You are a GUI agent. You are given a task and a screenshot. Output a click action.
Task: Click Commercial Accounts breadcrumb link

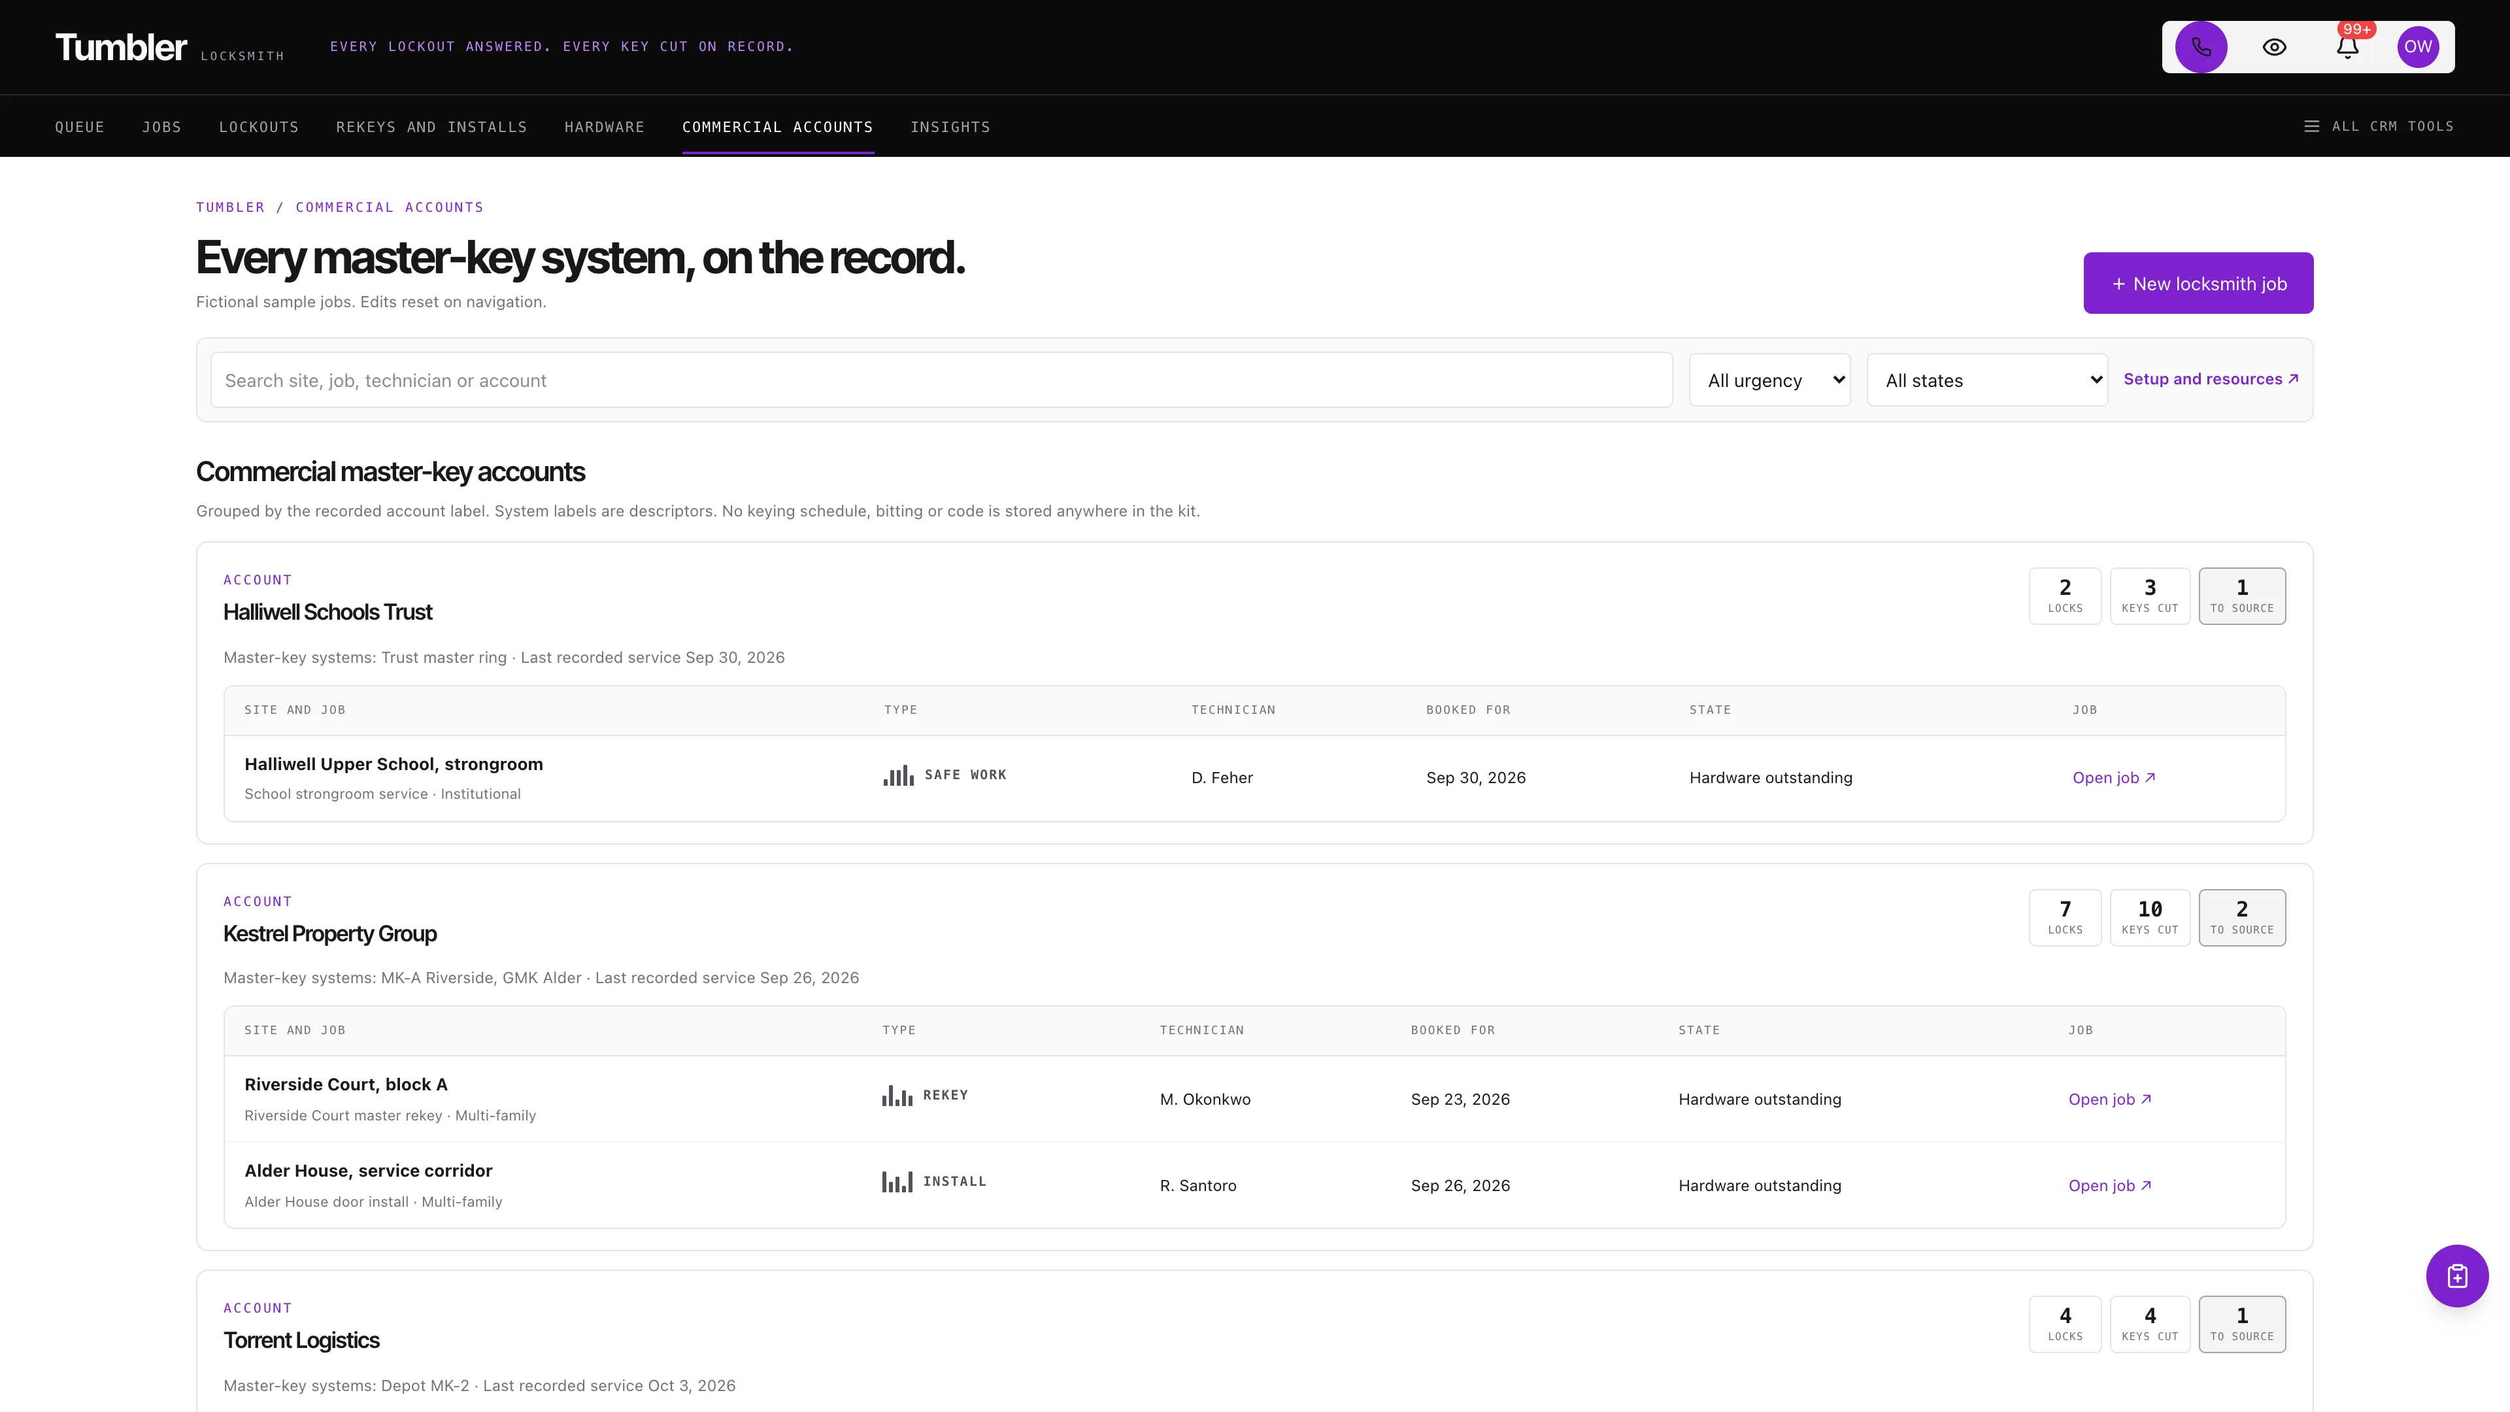[x=390, y=208]
